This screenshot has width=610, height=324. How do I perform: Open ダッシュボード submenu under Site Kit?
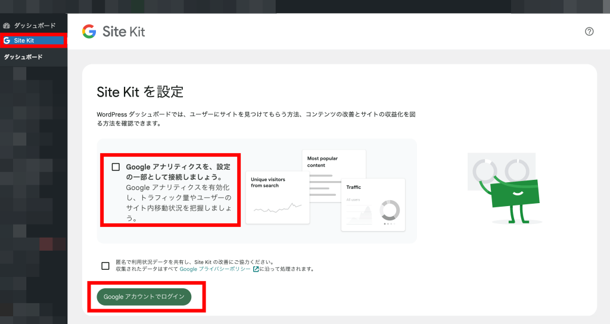(23, 57)
